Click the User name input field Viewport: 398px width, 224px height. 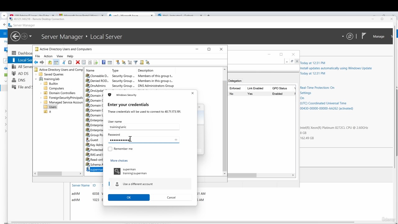point(144,127)
